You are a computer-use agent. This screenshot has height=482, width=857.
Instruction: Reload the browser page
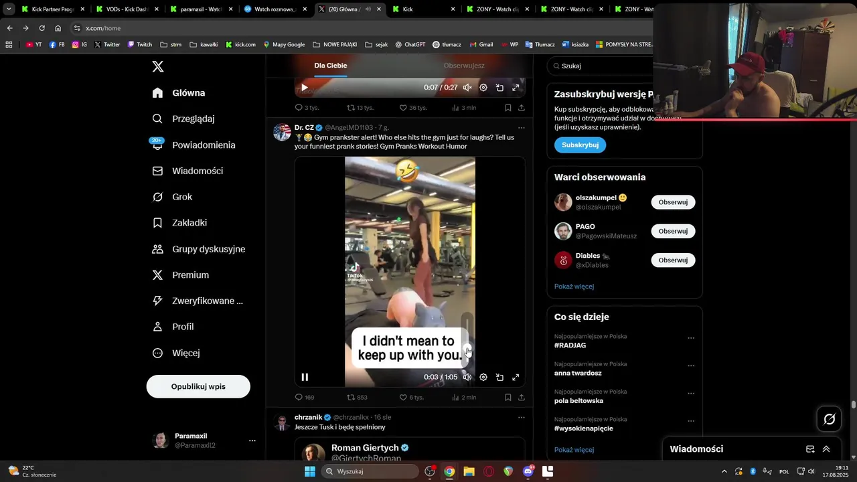pos(42,28)
